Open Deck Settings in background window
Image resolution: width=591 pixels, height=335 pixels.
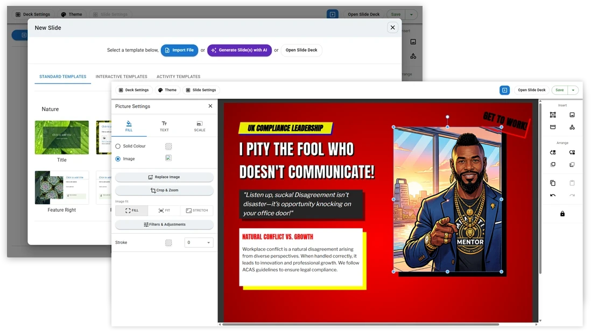coord(33,15)
